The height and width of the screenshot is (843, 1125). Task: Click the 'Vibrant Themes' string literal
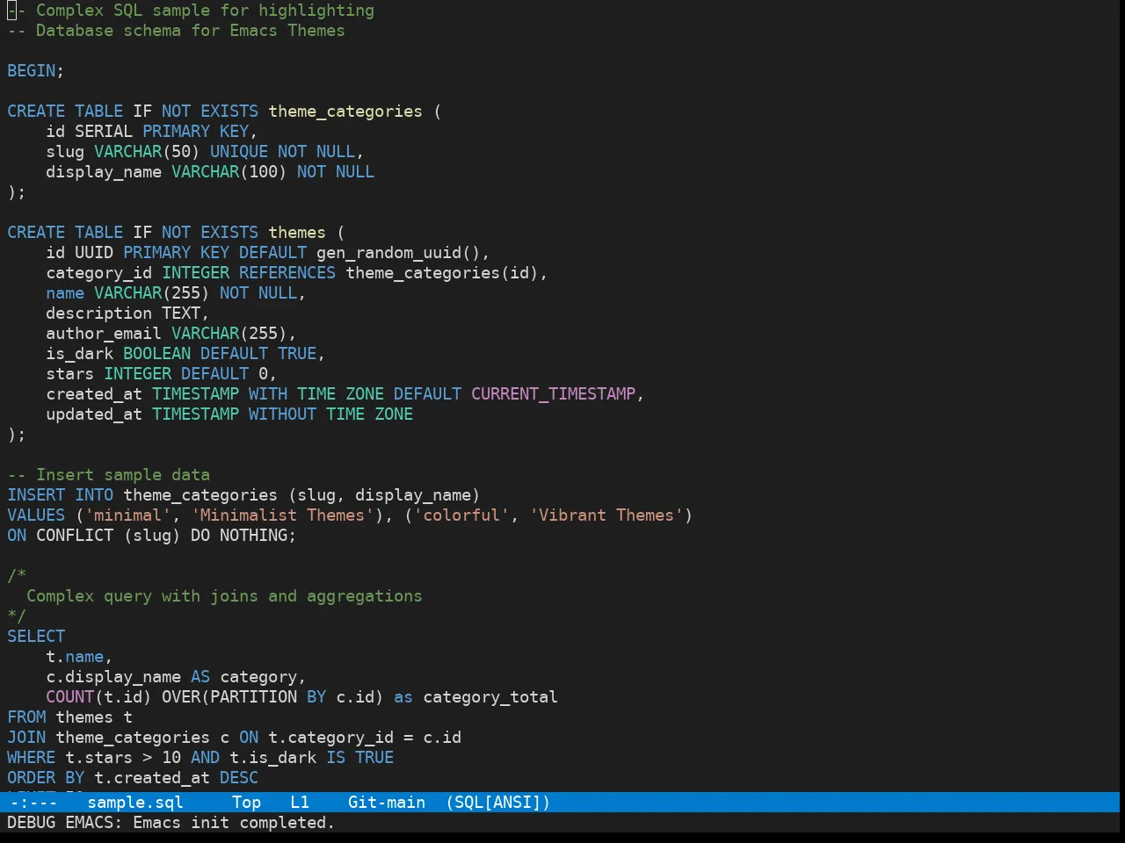606,515
